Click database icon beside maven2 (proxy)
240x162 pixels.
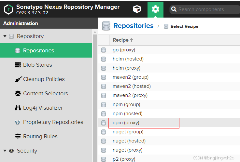(x=104, y=96)
